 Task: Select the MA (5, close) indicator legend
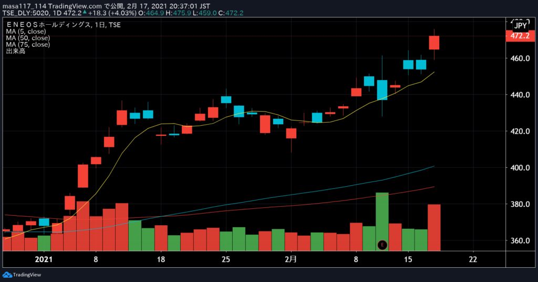pyautogui.click(x=26, y=31)
